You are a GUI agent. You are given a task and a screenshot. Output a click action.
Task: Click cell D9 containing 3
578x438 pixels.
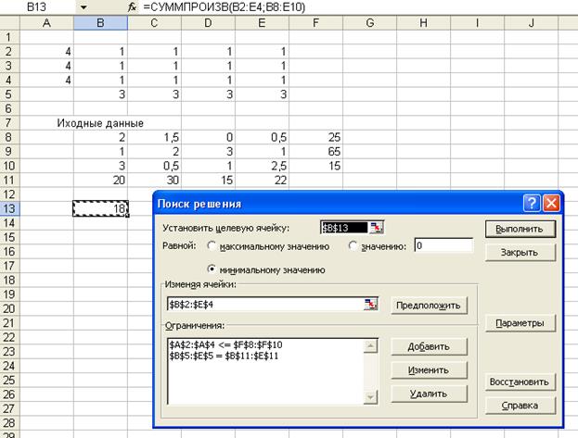(x=208, y=152)
